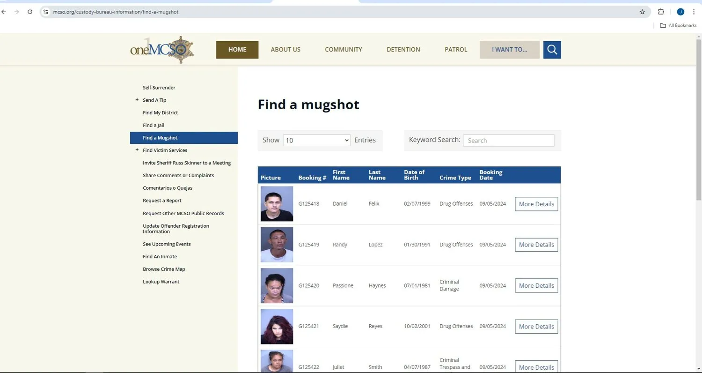Click the Picture column header
702x373 pixels.
coord(271,178)
